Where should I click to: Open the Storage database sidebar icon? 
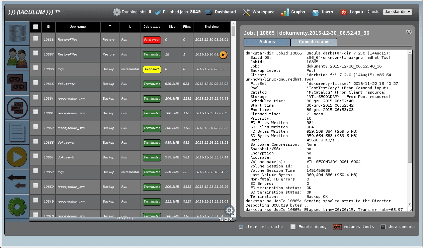click(x=17, y=34)
